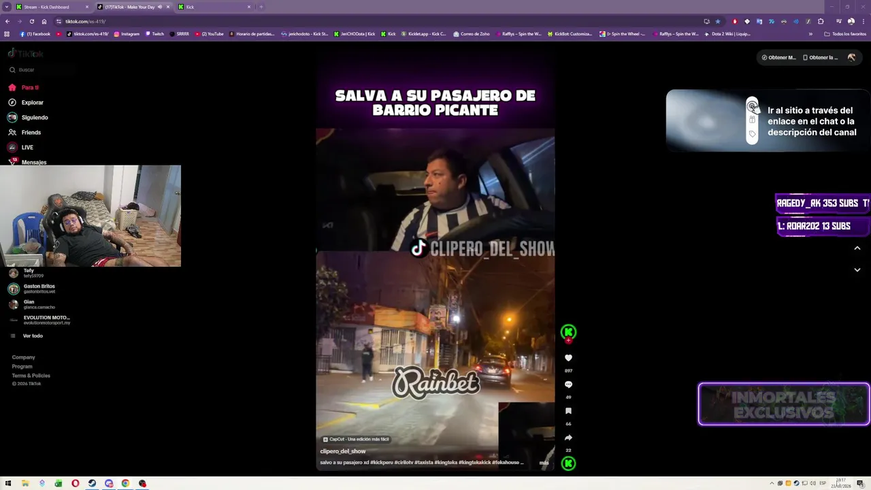The image size is (871, 490).
Task: Click the TikTok logo
Action: point(25,53)
